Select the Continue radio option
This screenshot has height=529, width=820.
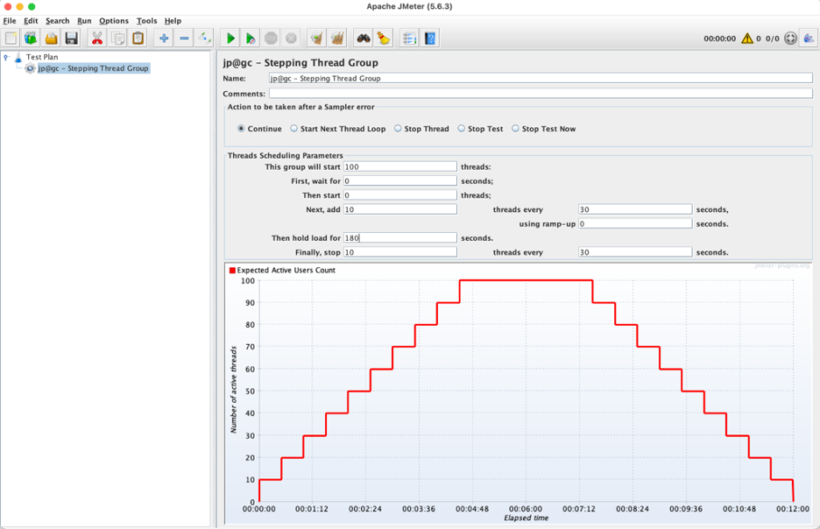tap(241, 129)
